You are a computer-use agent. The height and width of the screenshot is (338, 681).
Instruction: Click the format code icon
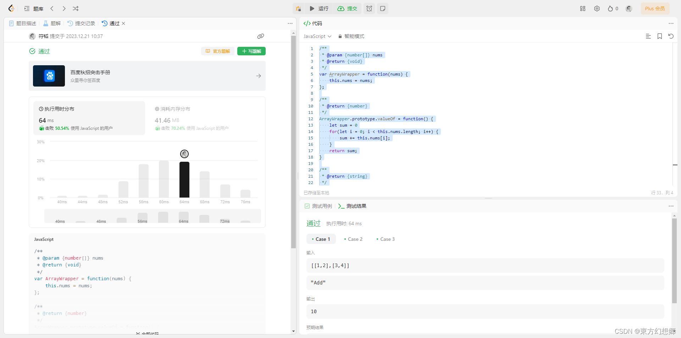pos(648,36)
